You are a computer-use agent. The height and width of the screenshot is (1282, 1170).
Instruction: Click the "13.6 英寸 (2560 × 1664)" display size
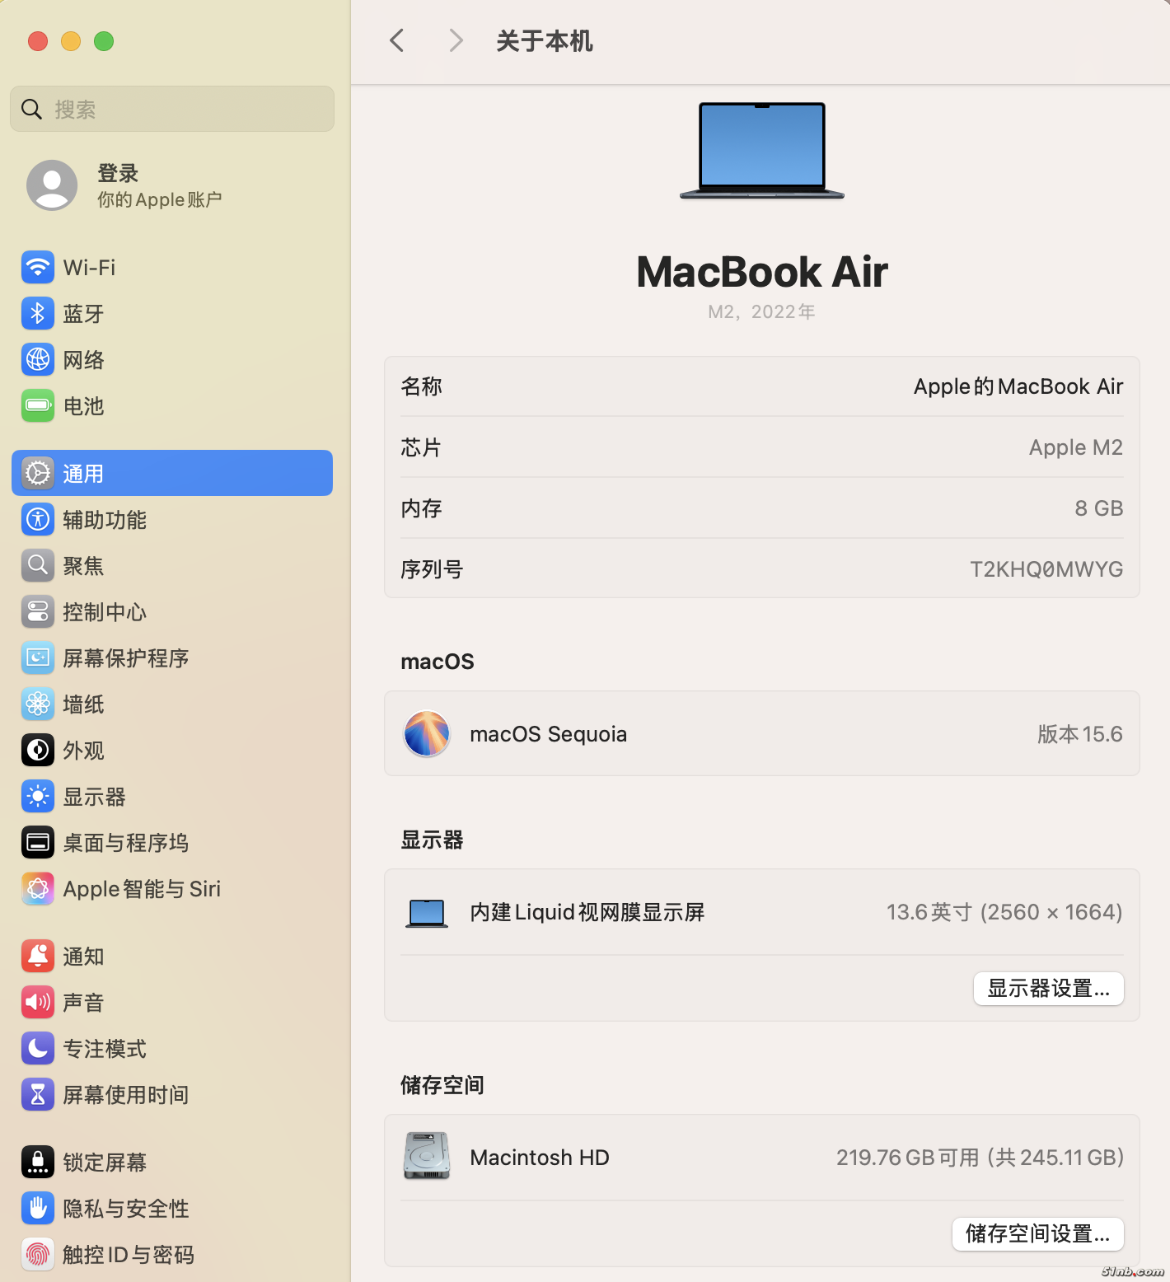point(1004,912)
